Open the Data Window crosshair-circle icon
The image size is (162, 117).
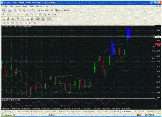point(20,10)
